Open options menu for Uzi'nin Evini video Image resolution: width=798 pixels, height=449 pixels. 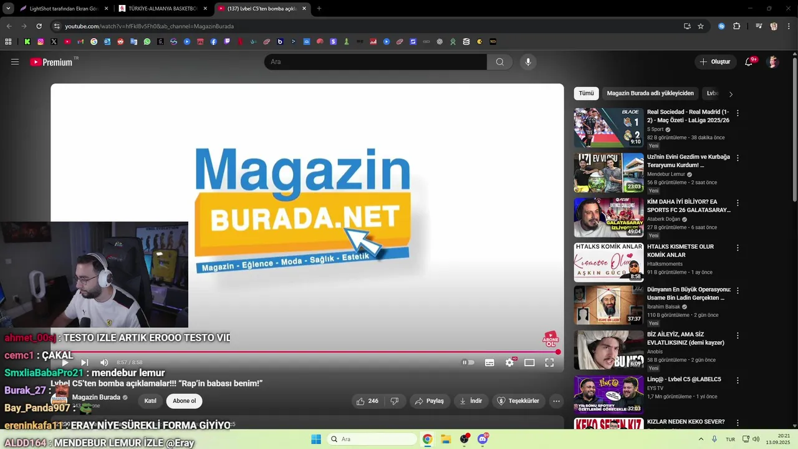pyautogui.click(x=738, y=158)
